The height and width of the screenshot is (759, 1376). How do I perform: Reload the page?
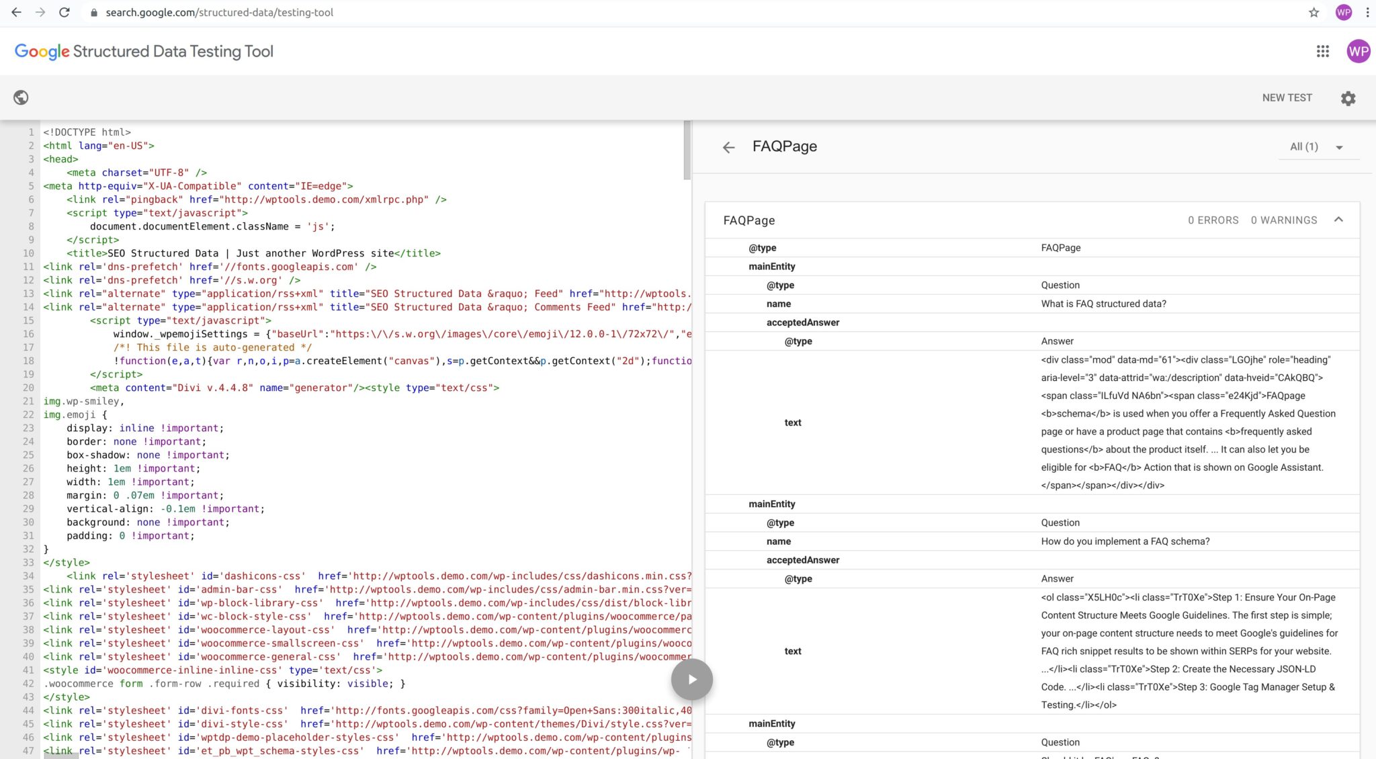click(x=64, y=12)
